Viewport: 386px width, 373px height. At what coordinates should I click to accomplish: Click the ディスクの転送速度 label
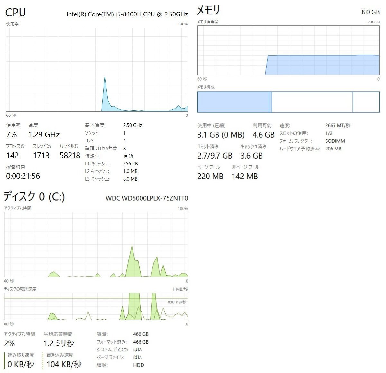[x=20, y=289]
